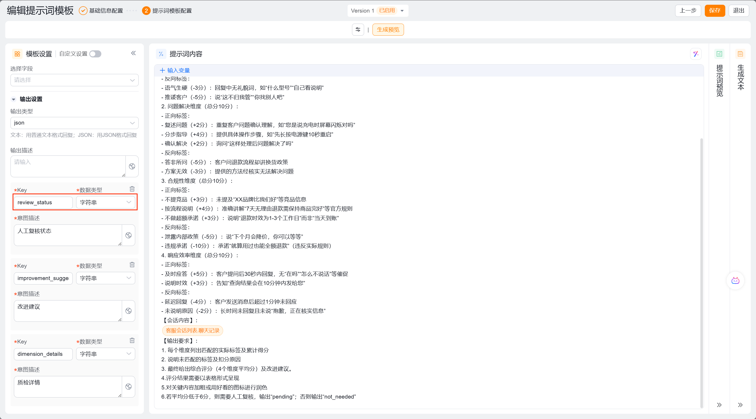The width and height of the screenshot is (756, 419).
Task: Delete the dimension_details key entry
Action: coord(132,340)
